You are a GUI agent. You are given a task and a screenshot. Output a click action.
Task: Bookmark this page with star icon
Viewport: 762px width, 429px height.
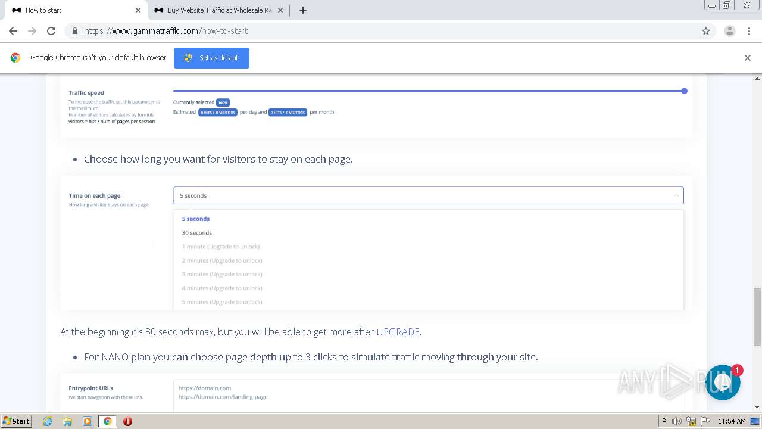click(706, 31)
